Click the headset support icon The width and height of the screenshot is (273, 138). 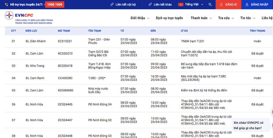(6, 5)
